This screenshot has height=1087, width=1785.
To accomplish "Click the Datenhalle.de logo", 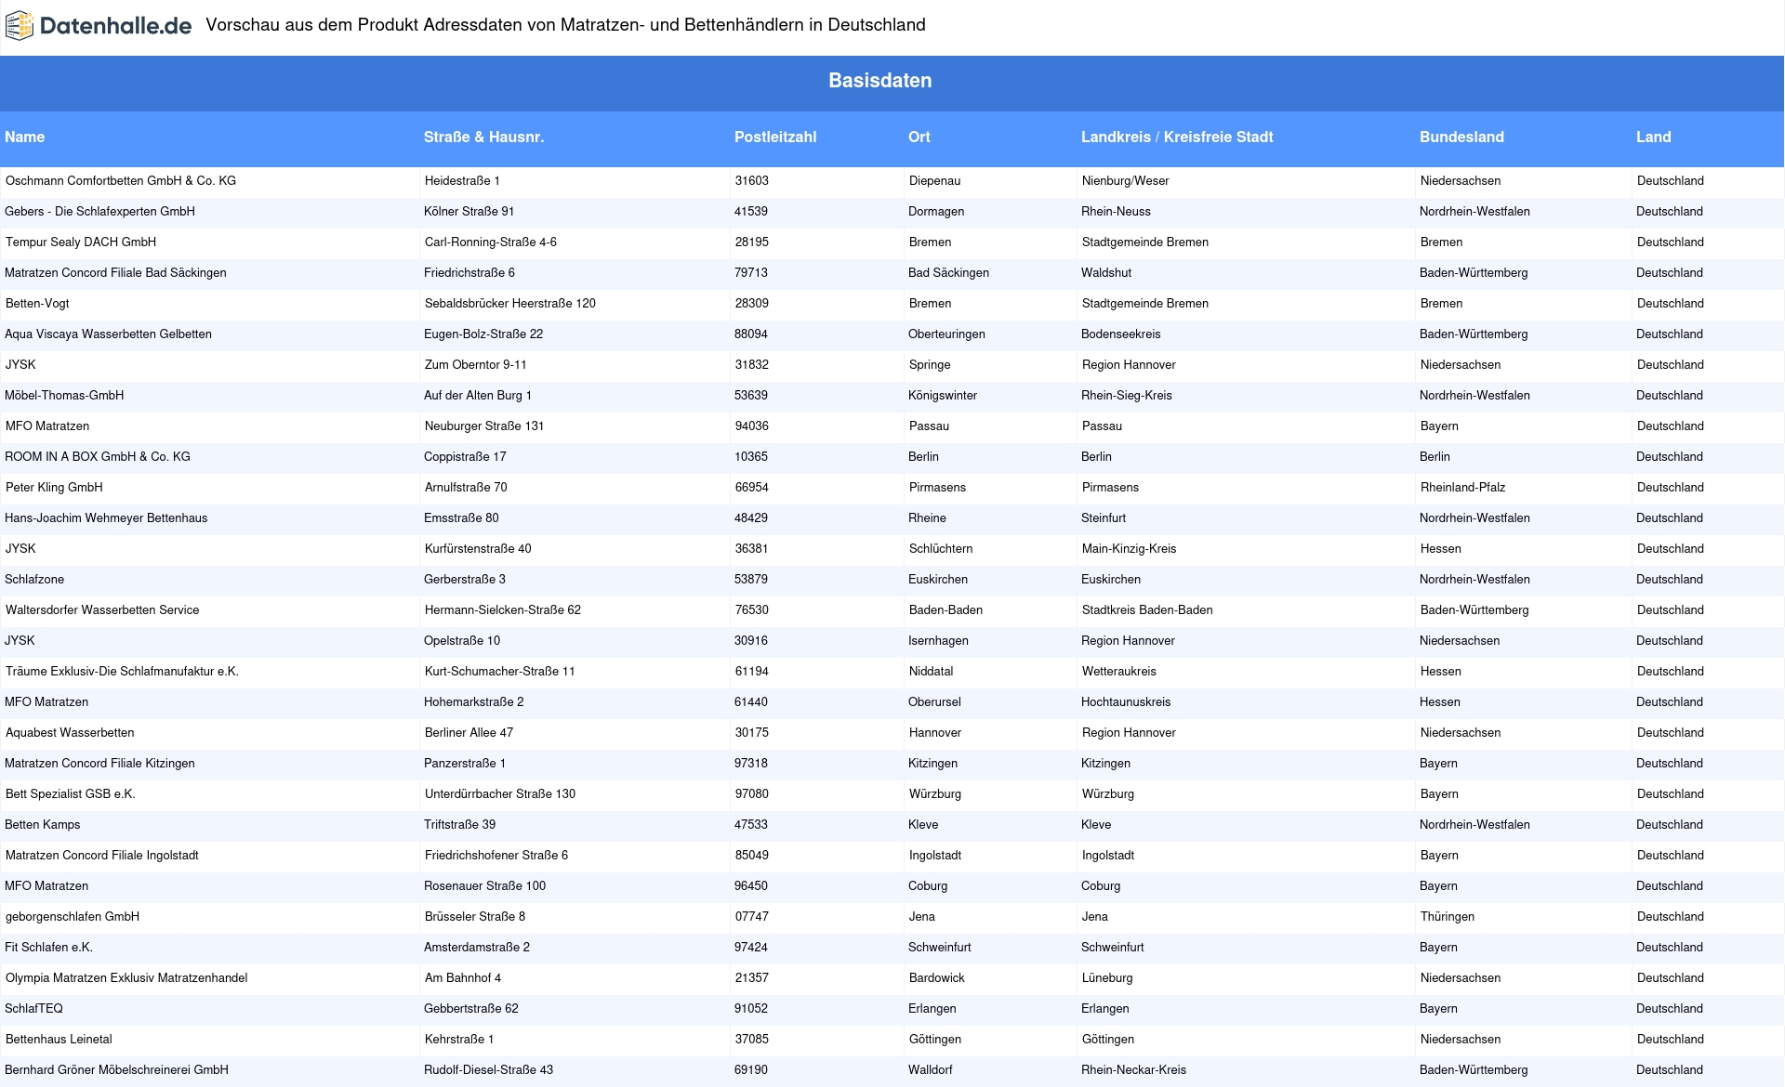I will (99, 26).
